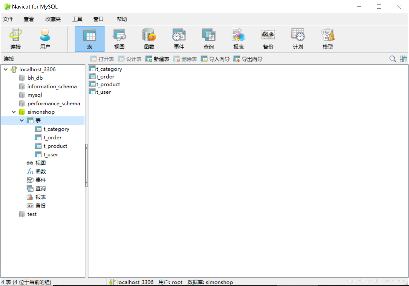Open the Connection (连接) toolbar icon
Screen dimensions: 409x286
pyautogui.click(x=16, y=39)
